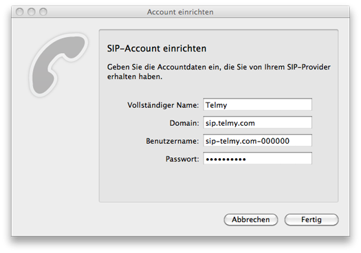Cancel setup with the Abbrechen button
Screen dimensions: 361x253
pyautogui.click(x=251, y=219)
